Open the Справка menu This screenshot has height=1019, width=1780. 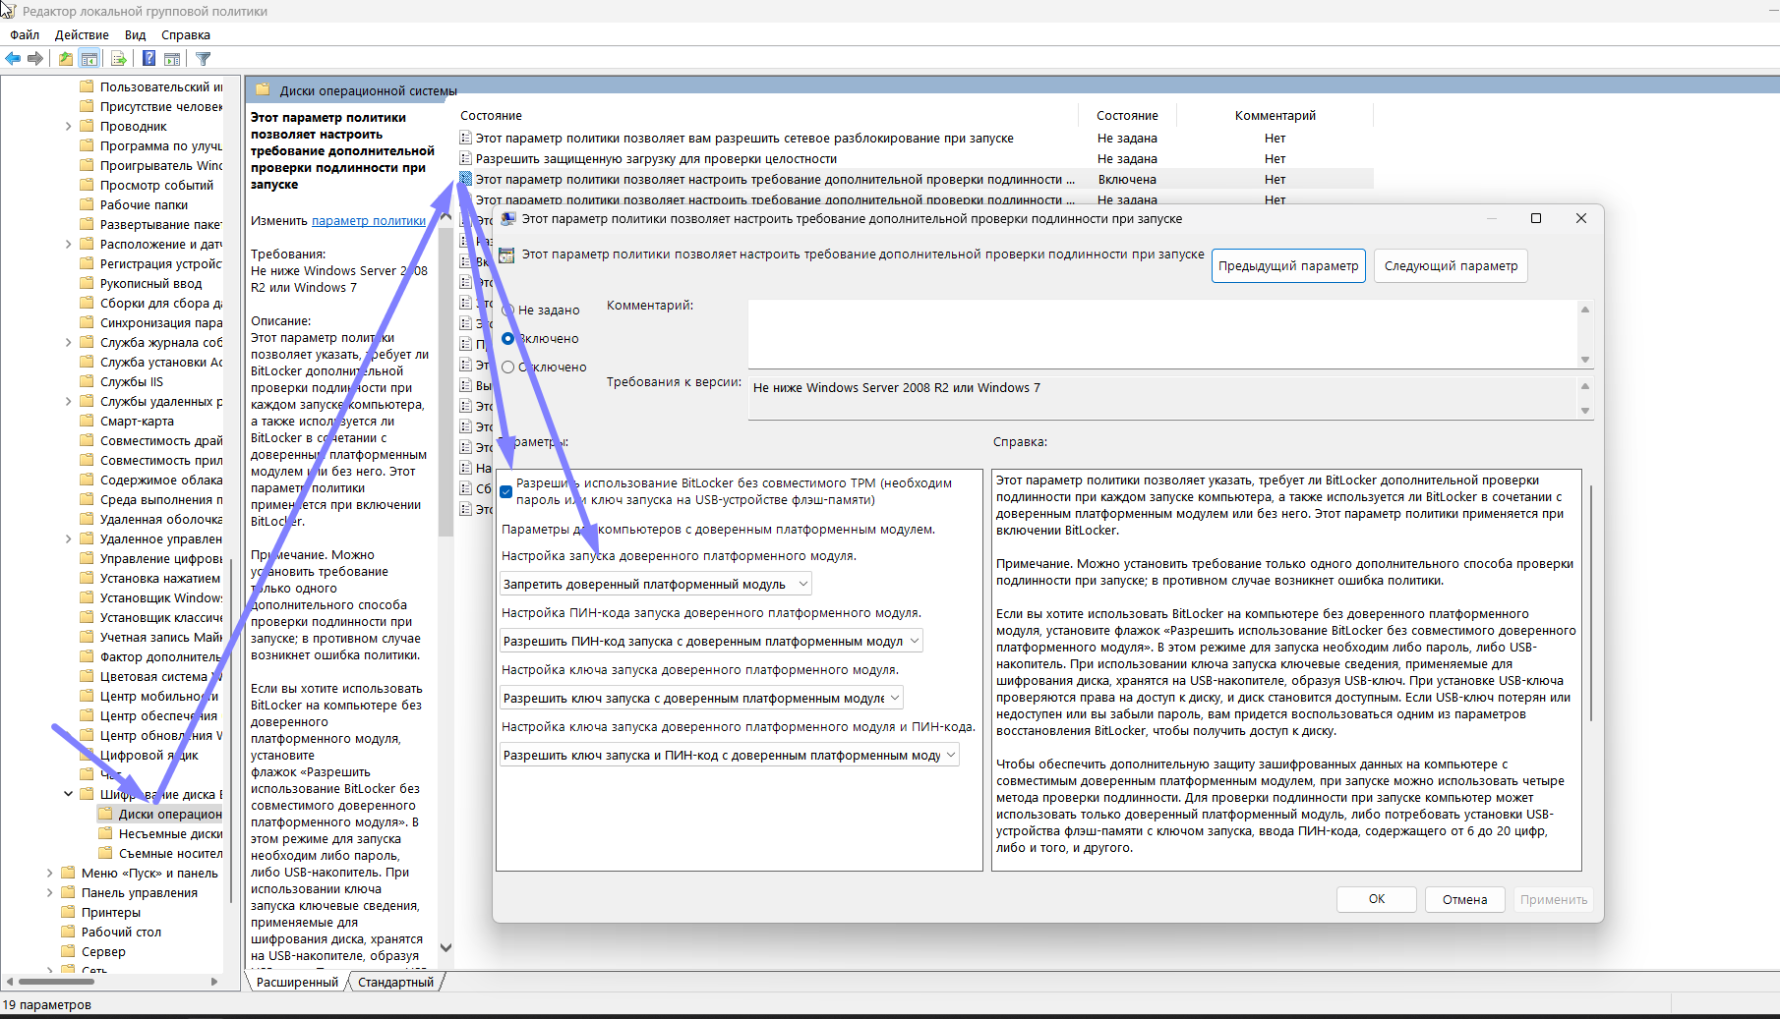click(x=186, y=34)
